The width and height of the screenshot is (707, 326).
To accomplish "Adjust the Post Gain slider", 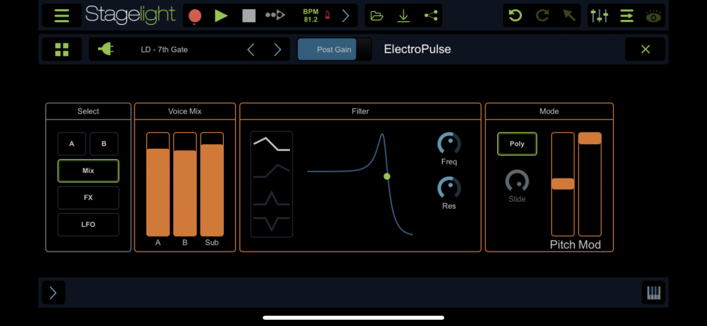I will pyautogui.click(x=335, y=50).
